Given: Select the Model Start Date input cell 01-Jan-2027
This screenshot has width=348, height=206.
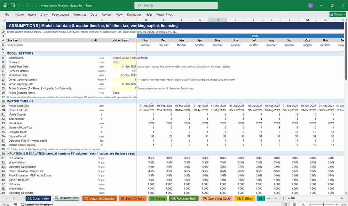Looking at the screenshot, I should (124, 66).
